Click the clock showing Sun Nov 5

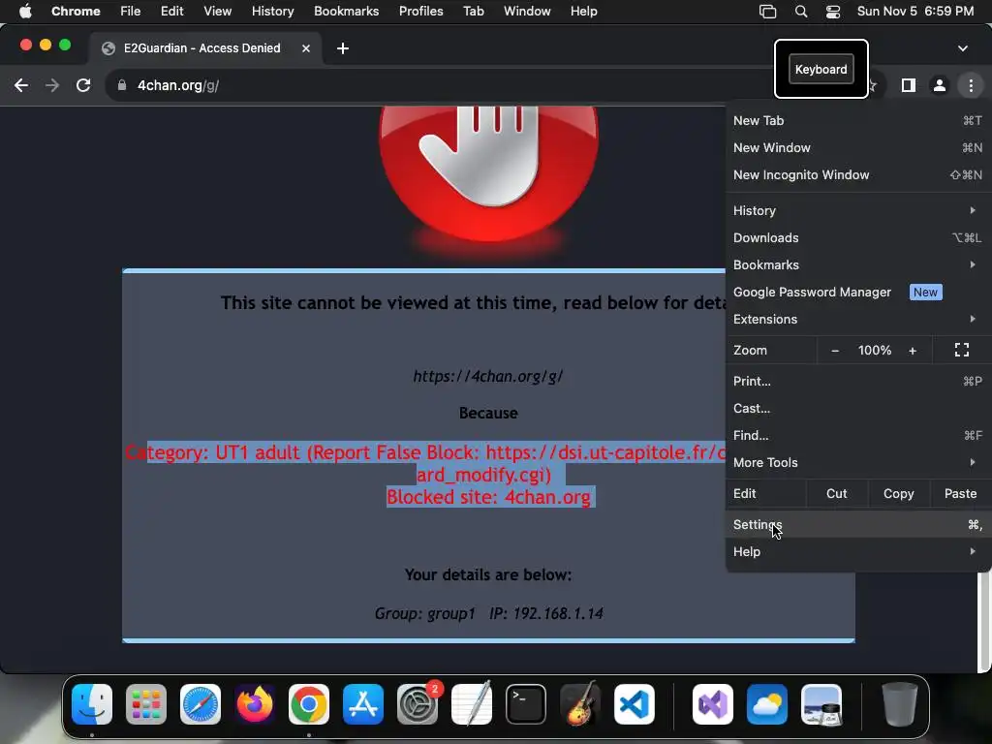914,12
